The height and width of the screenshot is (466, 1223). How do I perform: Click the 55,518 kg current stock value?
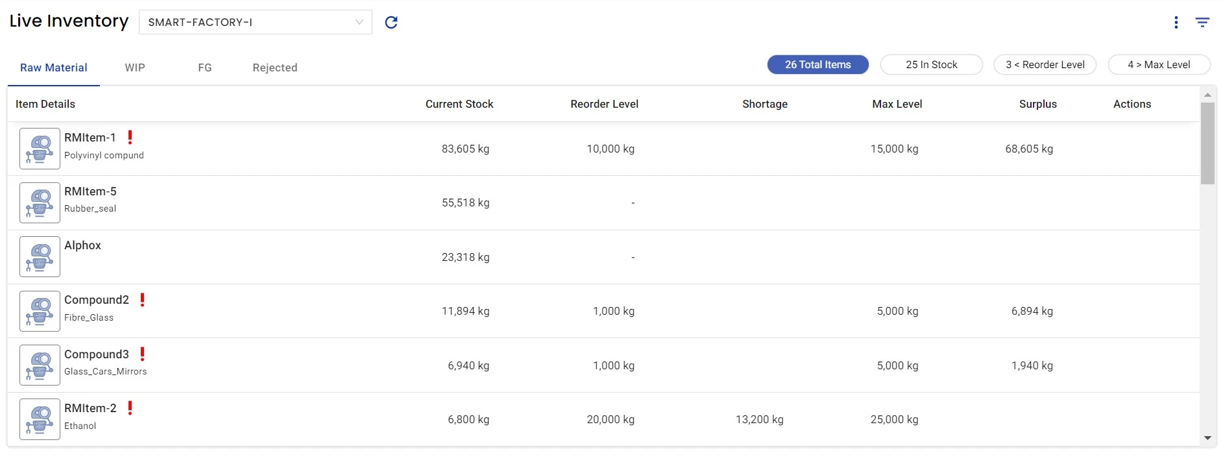[x=466, y=202]
